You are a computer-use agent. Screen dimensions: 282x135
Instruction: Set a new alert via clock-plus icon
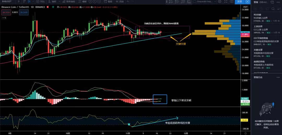(272, 2)
